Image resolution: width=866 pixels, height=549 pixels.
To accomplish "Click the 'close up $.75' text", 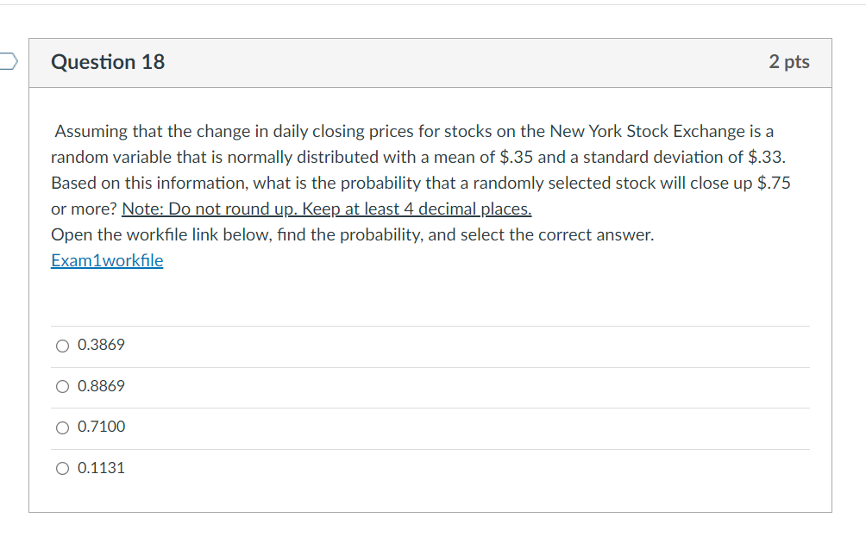I will tap(742, 184).
